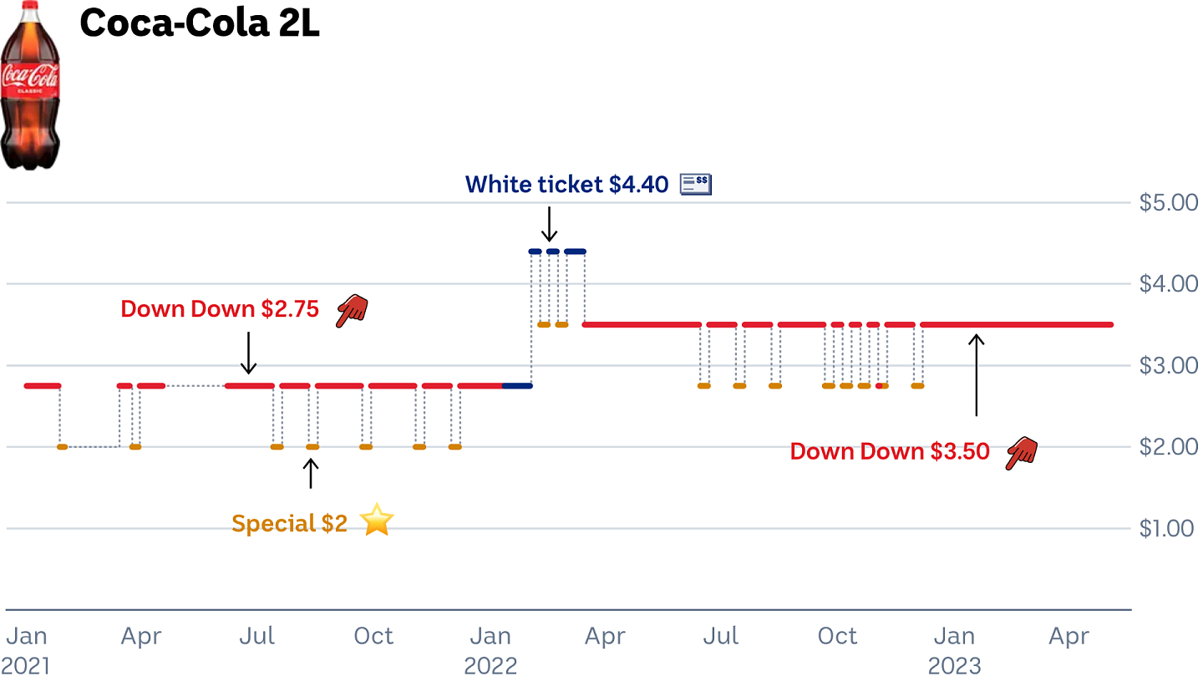This screenshot has height=676, width=1203.
Task: Click the Special $2 annotation text
Action: coord(289,524)
